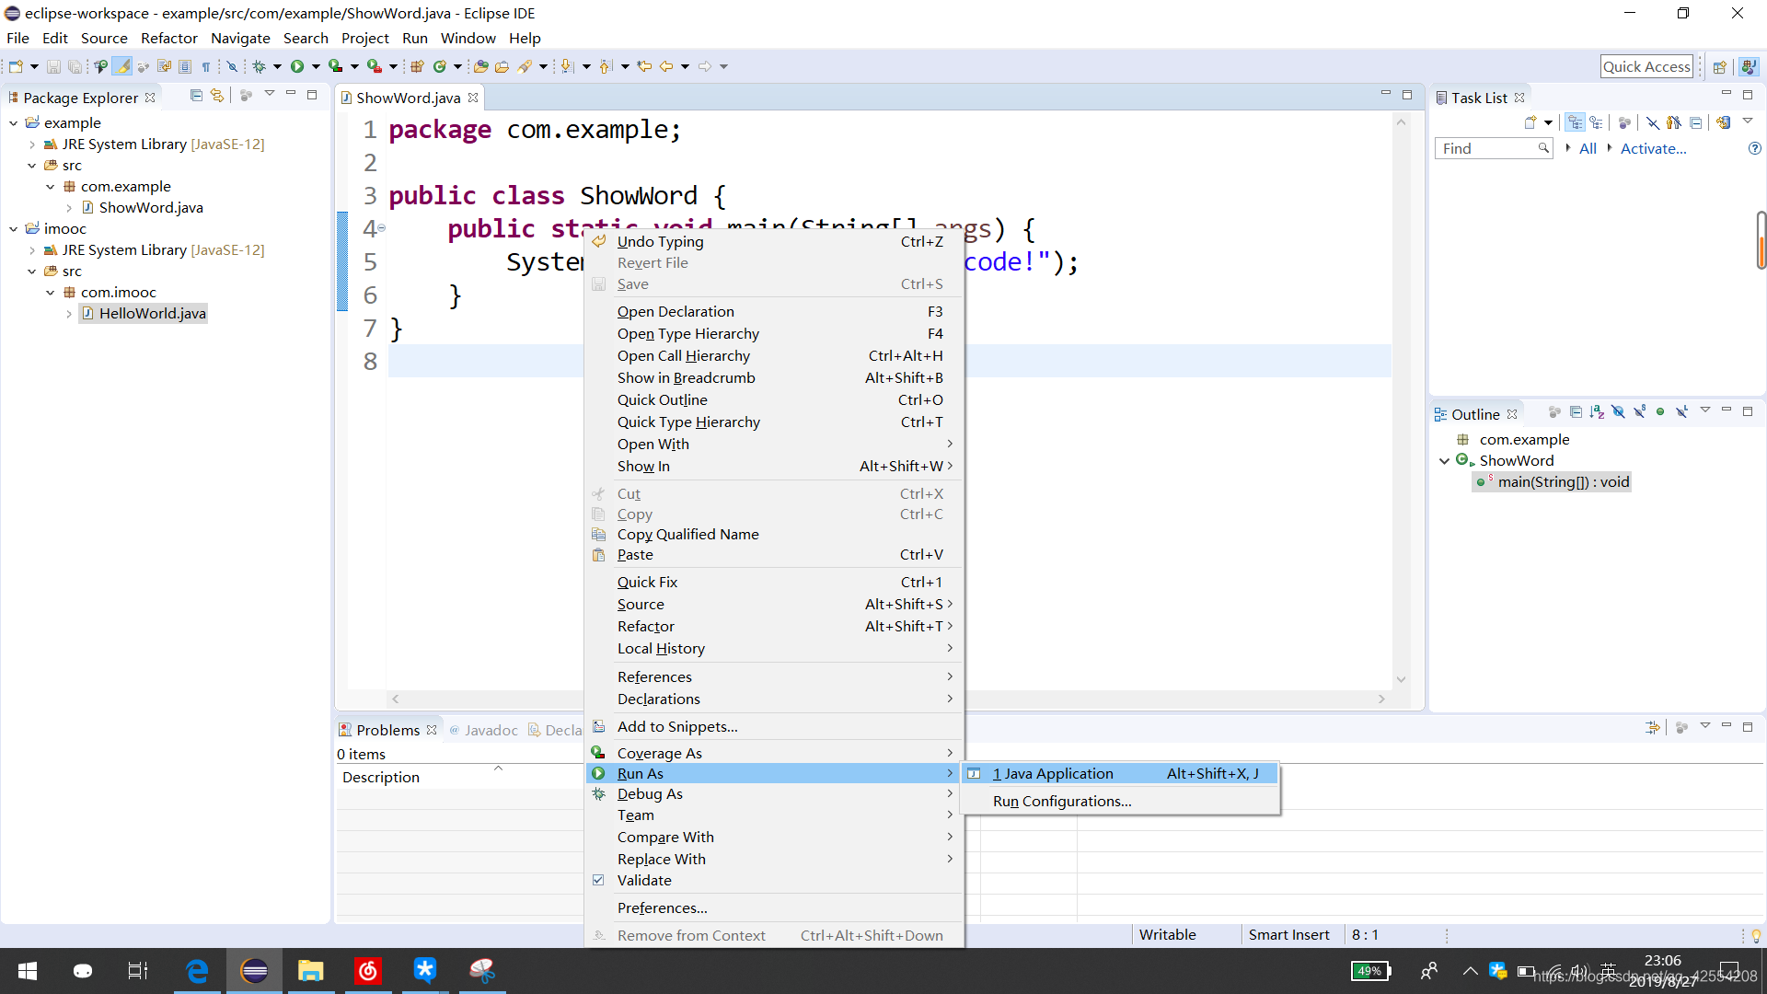Click the Next Annotation arrow icon
Image resolution: width=1767 pixels, height=994 pixels.
click(x=567, y=66)
